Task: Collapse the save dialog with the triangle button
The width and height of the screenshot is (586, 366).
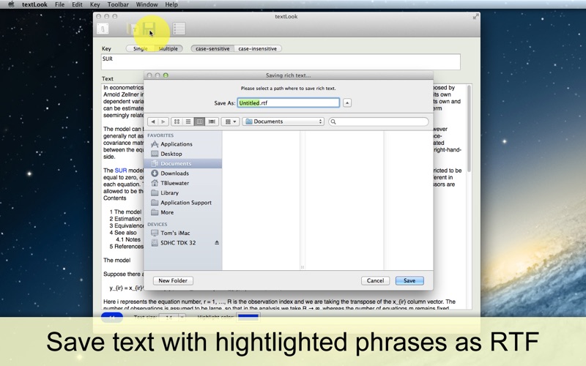Action: [347, 103]
